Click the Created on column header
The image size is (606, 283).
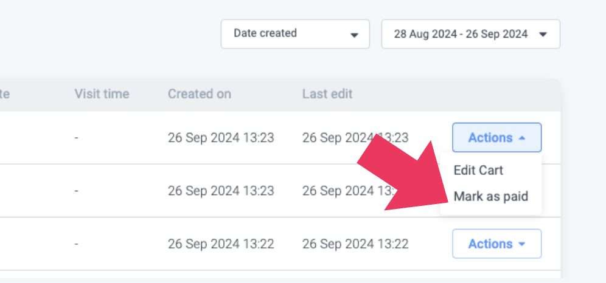(200, 94)
